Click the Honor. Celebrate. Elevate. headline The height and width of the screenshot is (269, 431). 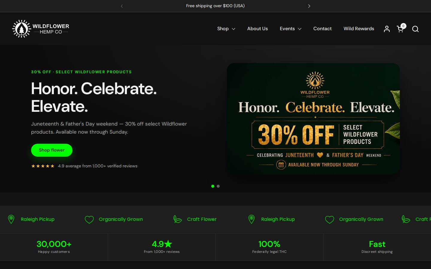94,97
